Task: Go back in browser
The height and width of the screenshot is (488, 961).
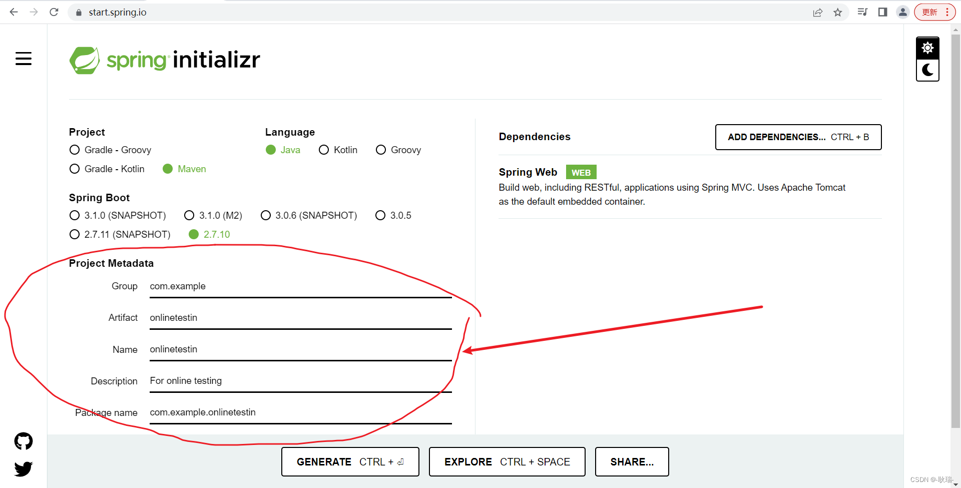Action: [x=14, y=12]
